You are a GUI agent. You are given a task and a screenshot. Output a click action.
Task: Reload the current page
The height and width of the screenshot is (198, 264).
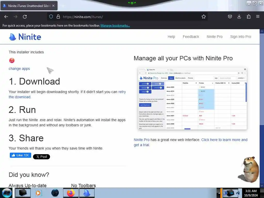(x=25, y=17)
